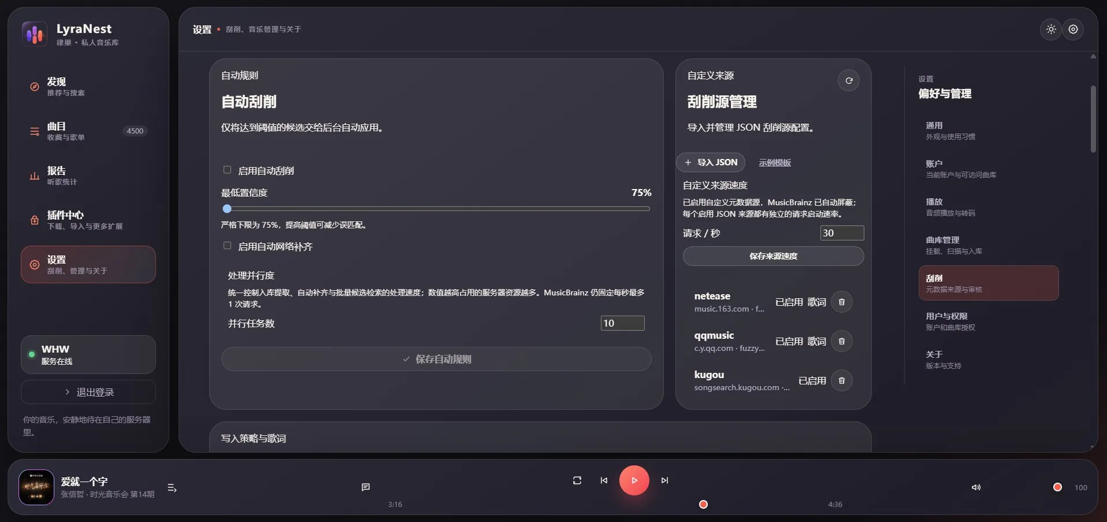Viewport: 1107px width, 522px height.
Task: Adjust the 最低置信度 slider handle
Action: point(227,209)
